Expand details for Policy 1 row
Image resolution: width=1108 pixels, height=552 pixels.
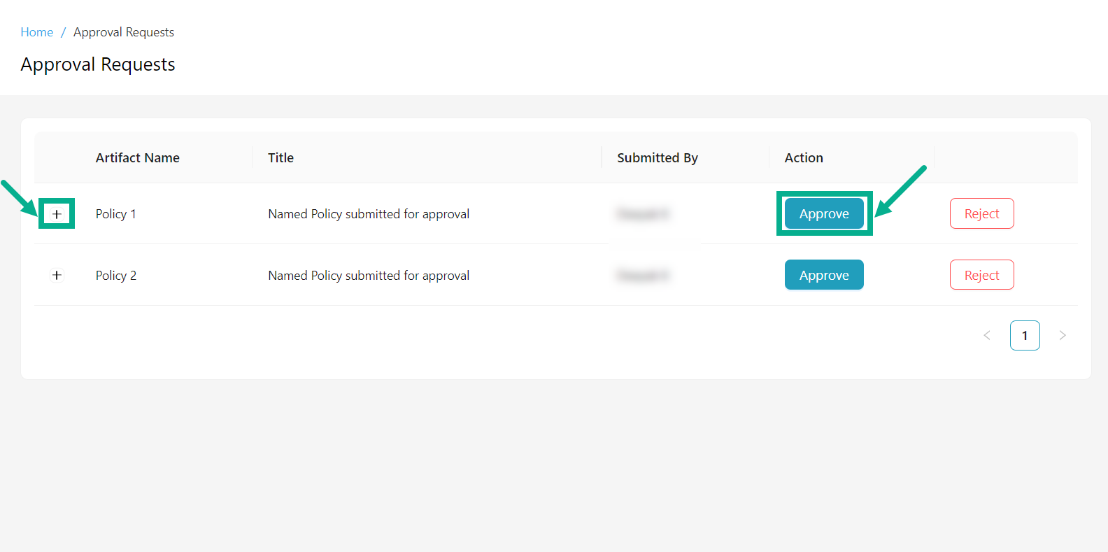point(57,213)
